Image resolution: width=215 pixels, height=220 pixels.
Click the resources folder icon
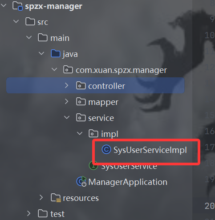click(56, 198)
